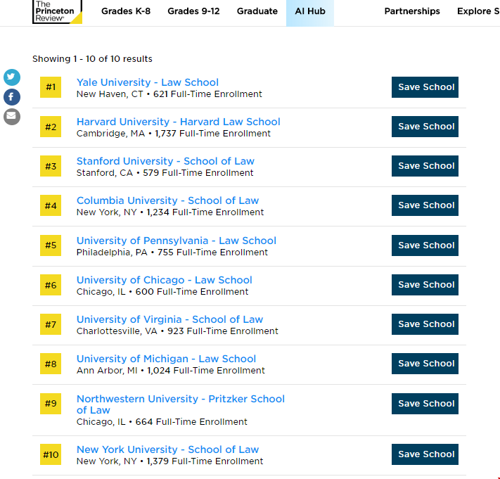Image resolution: width=500 pixels, height=479 pixels.
Task: Click the Facebook share icon
Action: pos(12,97)
